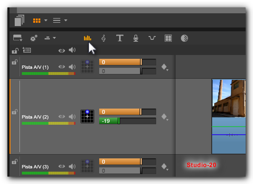This screenshot has height=184, width=253.
Task: Toggle the audio mixer icon
Action: [87, 38]
